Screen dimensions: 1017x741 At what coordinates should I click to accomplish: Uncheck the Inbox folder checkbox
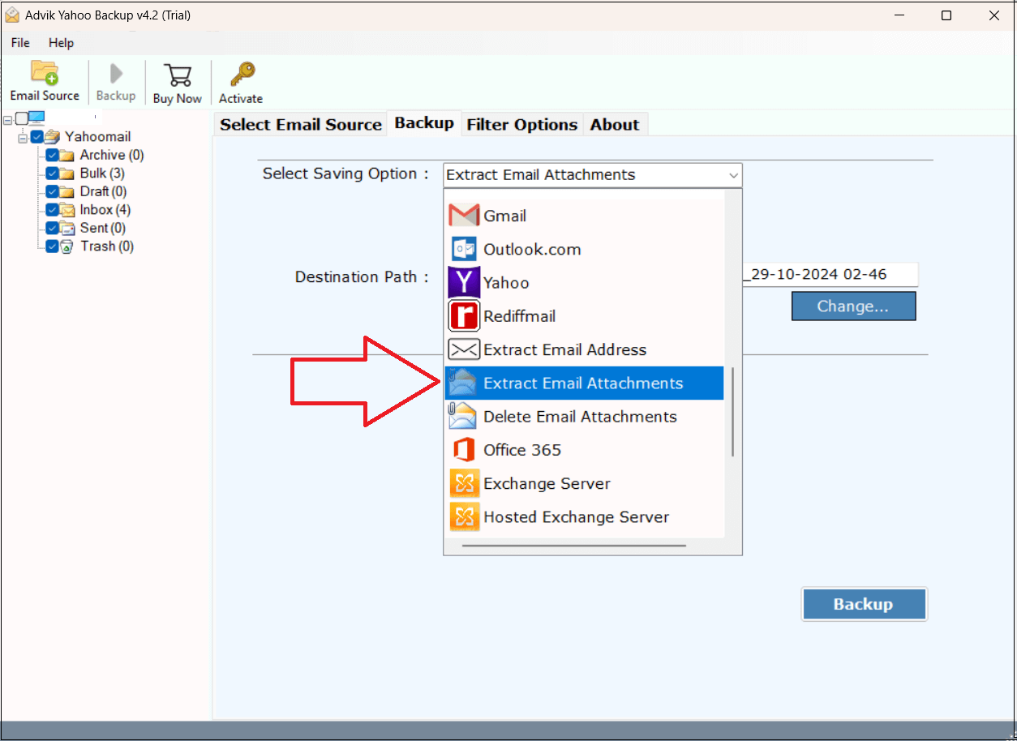pos(52,210)
